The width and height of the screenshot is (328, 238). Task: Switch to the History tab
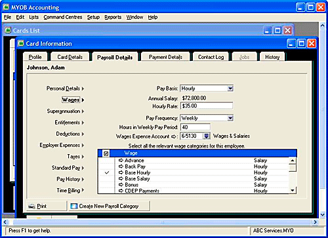pyautogui.click(x=272, y=57)
